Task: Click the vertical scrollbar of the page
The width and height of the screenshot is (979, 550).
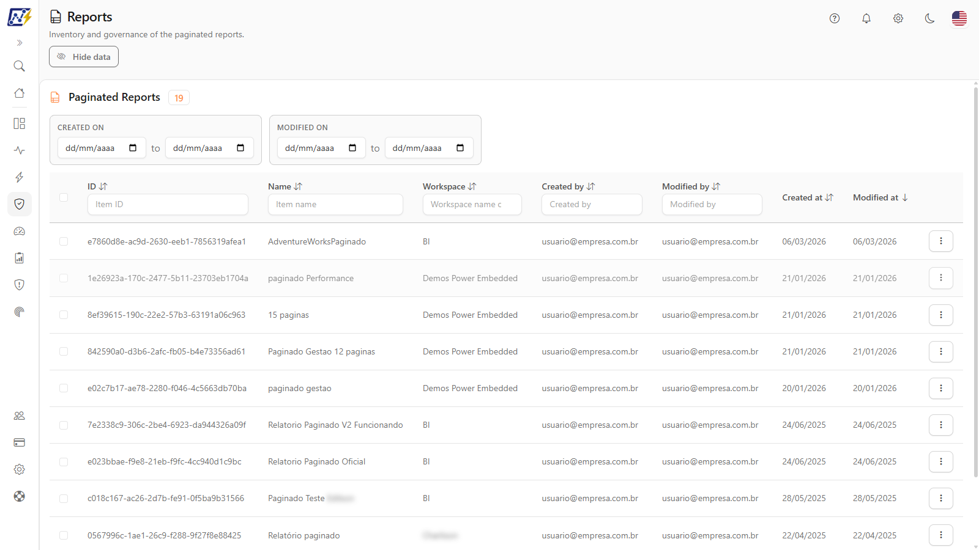Action: point(975,281)
